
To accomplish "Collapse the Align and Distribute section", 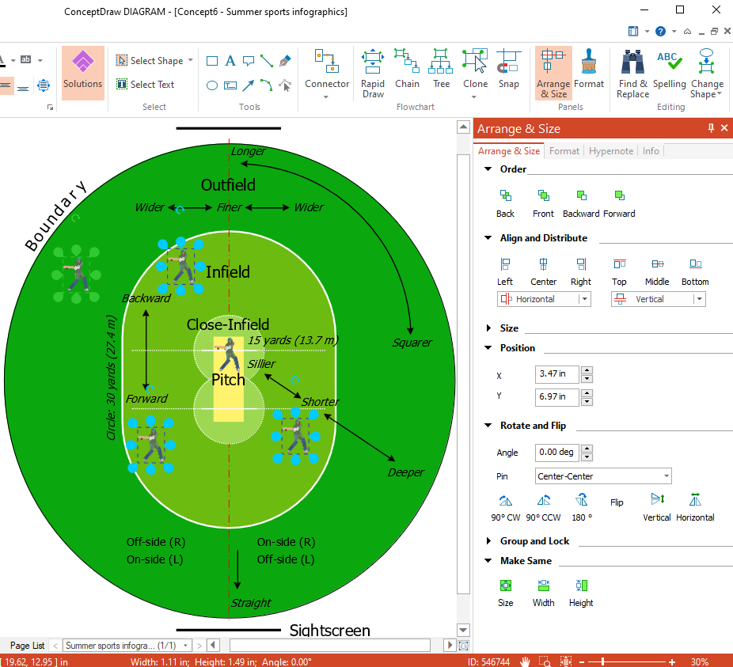I will pyautogui.click(x=488, y=238).
